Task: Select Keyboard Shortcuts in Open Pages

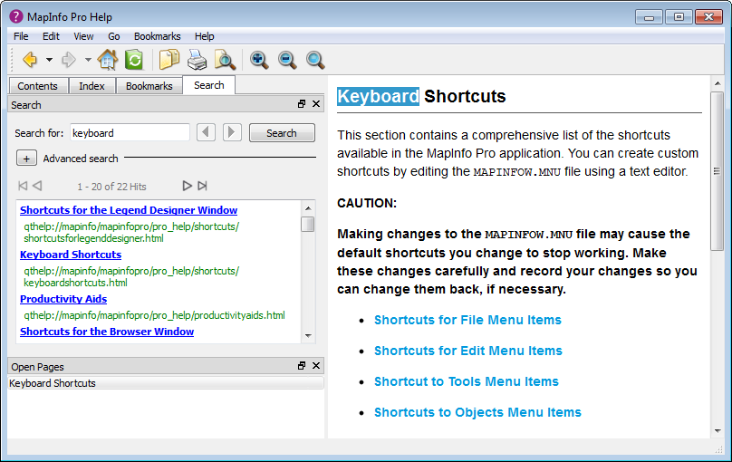Action: point(166,383)
